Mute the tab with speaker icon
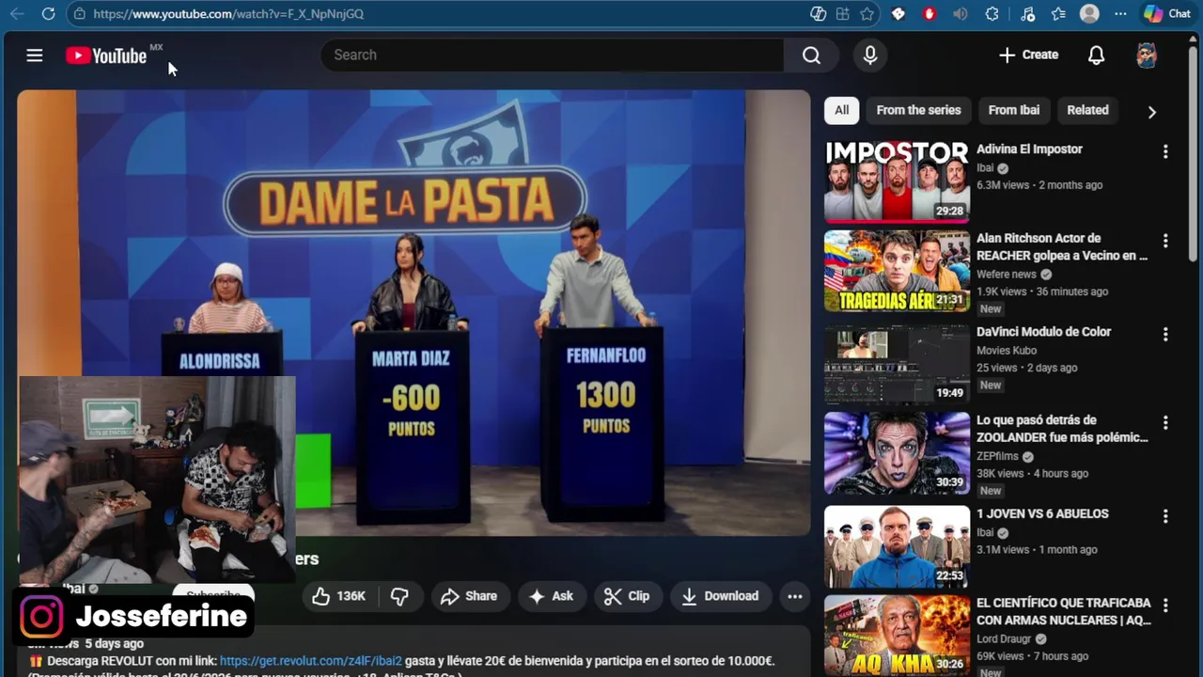This screenshot has height=677, width=1203. 960,14
